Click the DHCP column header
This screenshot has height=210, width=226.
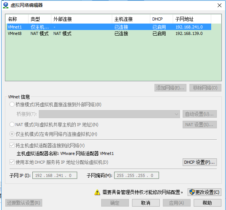pos(161,19)
